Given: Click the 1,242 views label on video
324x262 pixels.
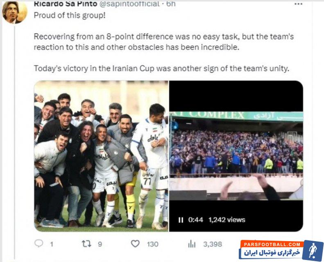Looking at the screenshot, I should click(x=227, y=220).
